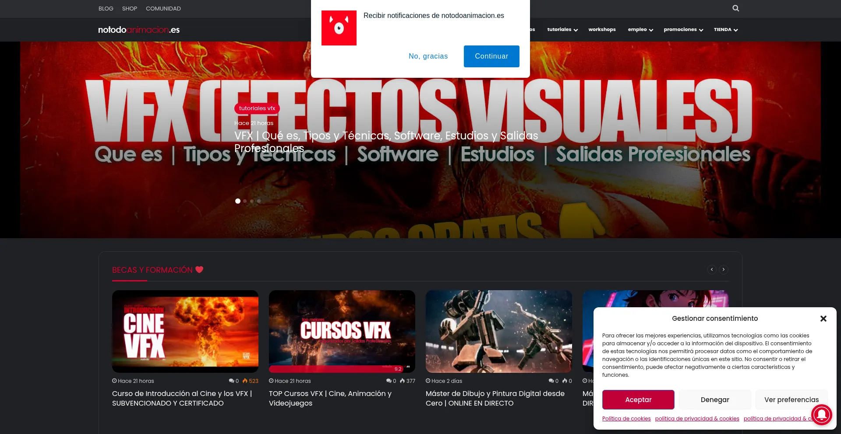Click 'Hace 2 días' timestamp text
Image resolution: width=841 pixels, height=434 pixels.
[x=447, y=381]
